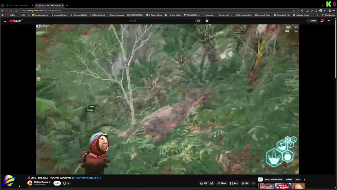Click the video player area to pause
The width and height of the screenshot is (337, 190).
(167, 99)
